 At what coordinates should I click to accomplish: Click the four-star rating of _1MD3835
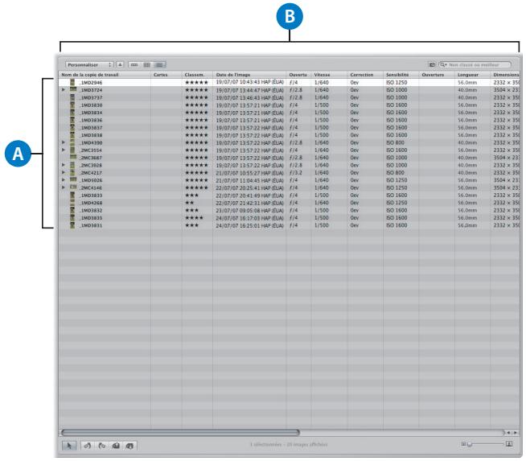coord(194,218)
